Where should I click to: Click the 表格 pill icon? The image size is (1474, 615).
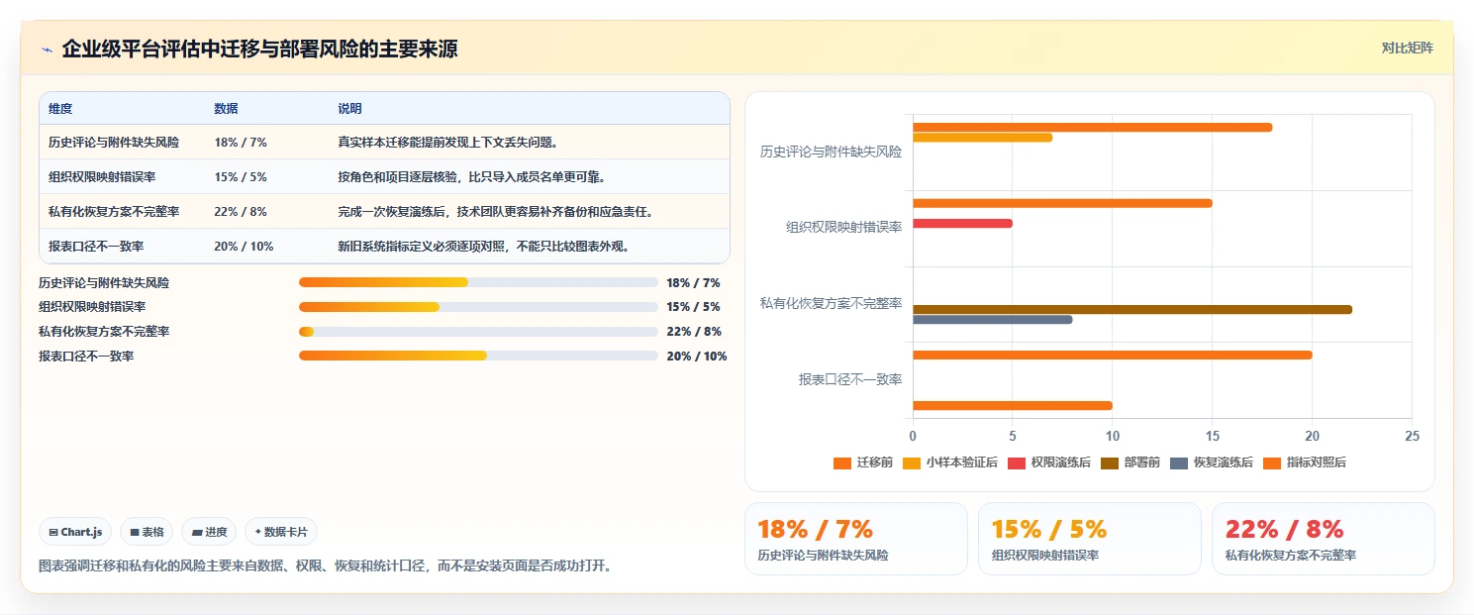tap(135, 532)
